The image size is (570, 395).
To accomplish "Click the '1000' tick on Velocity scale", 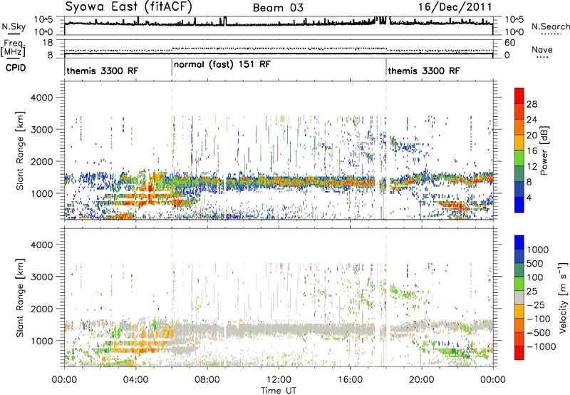I will [538, 250].
